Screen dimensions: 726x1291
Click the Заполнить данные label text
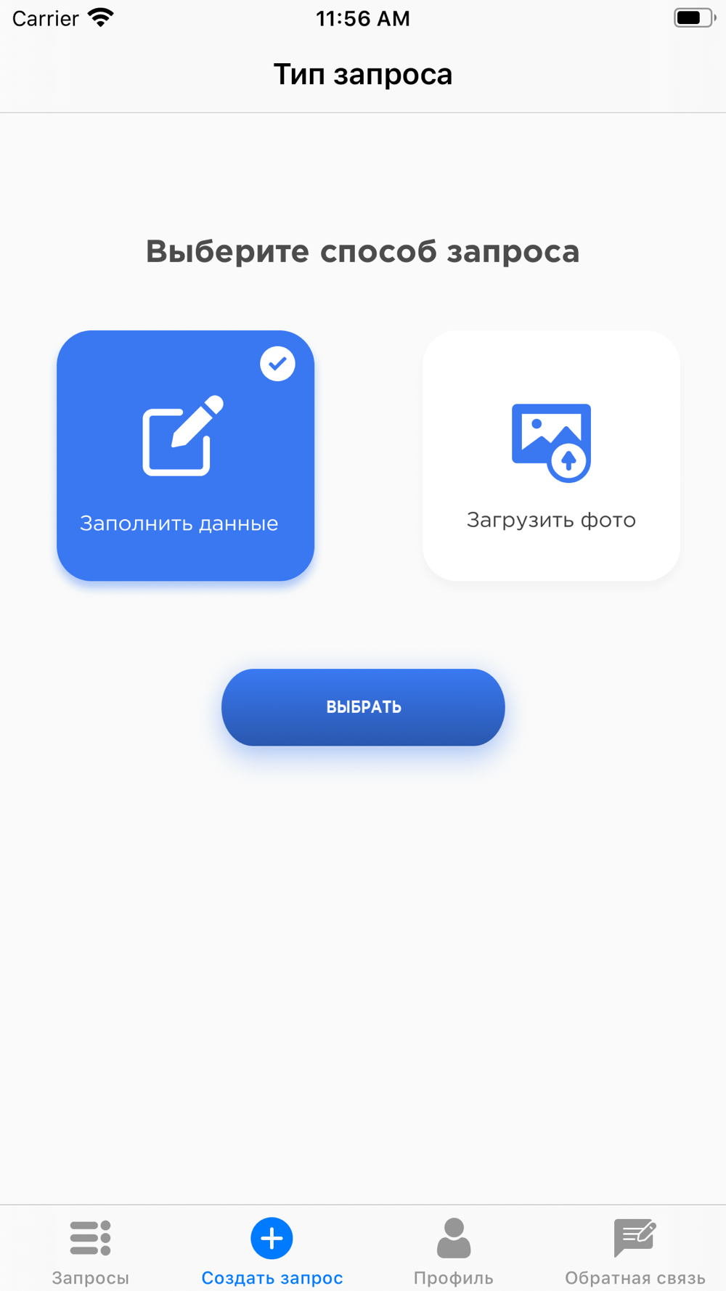click(179, 524)
